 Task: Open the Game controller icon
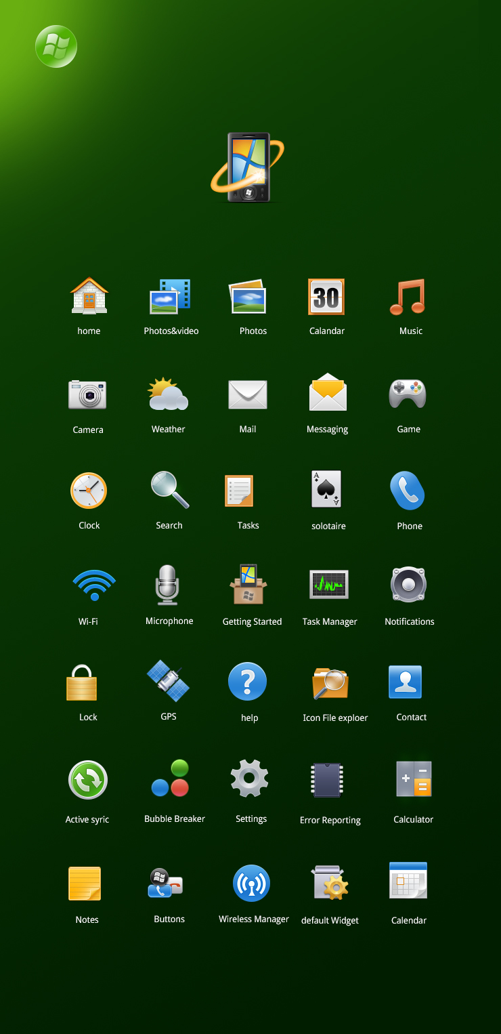(x=408, y=393)
